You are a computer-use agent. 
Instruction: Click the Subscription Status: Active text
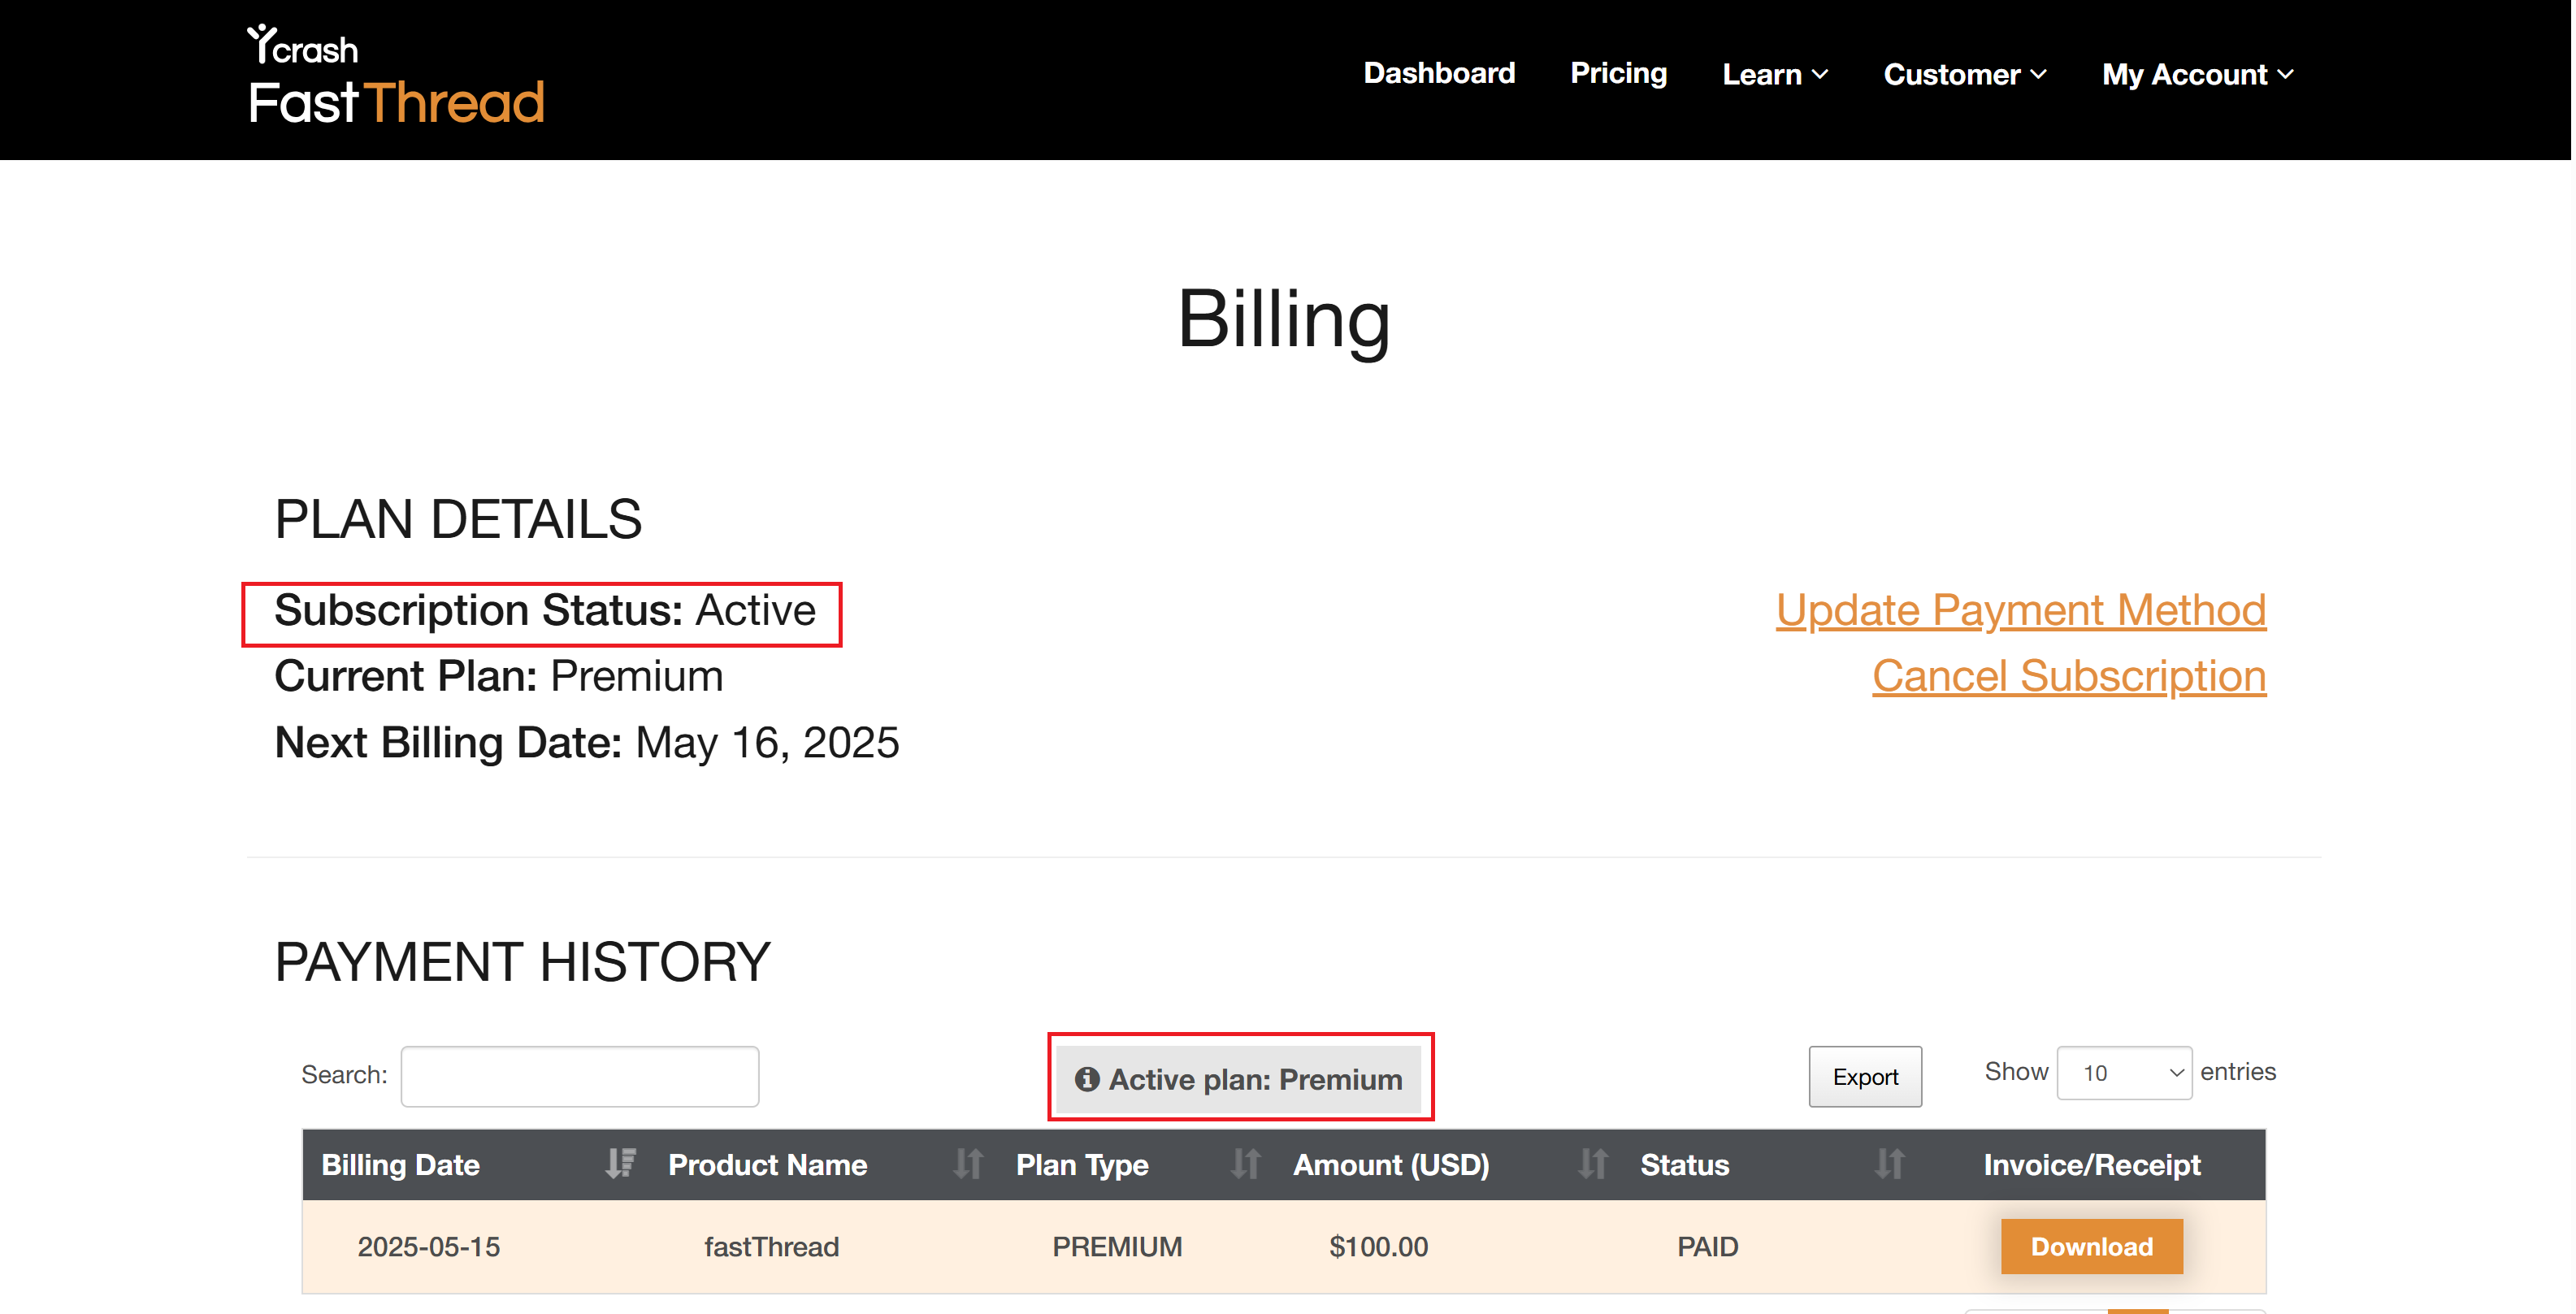pyautogui.click(x=545, y=610)
